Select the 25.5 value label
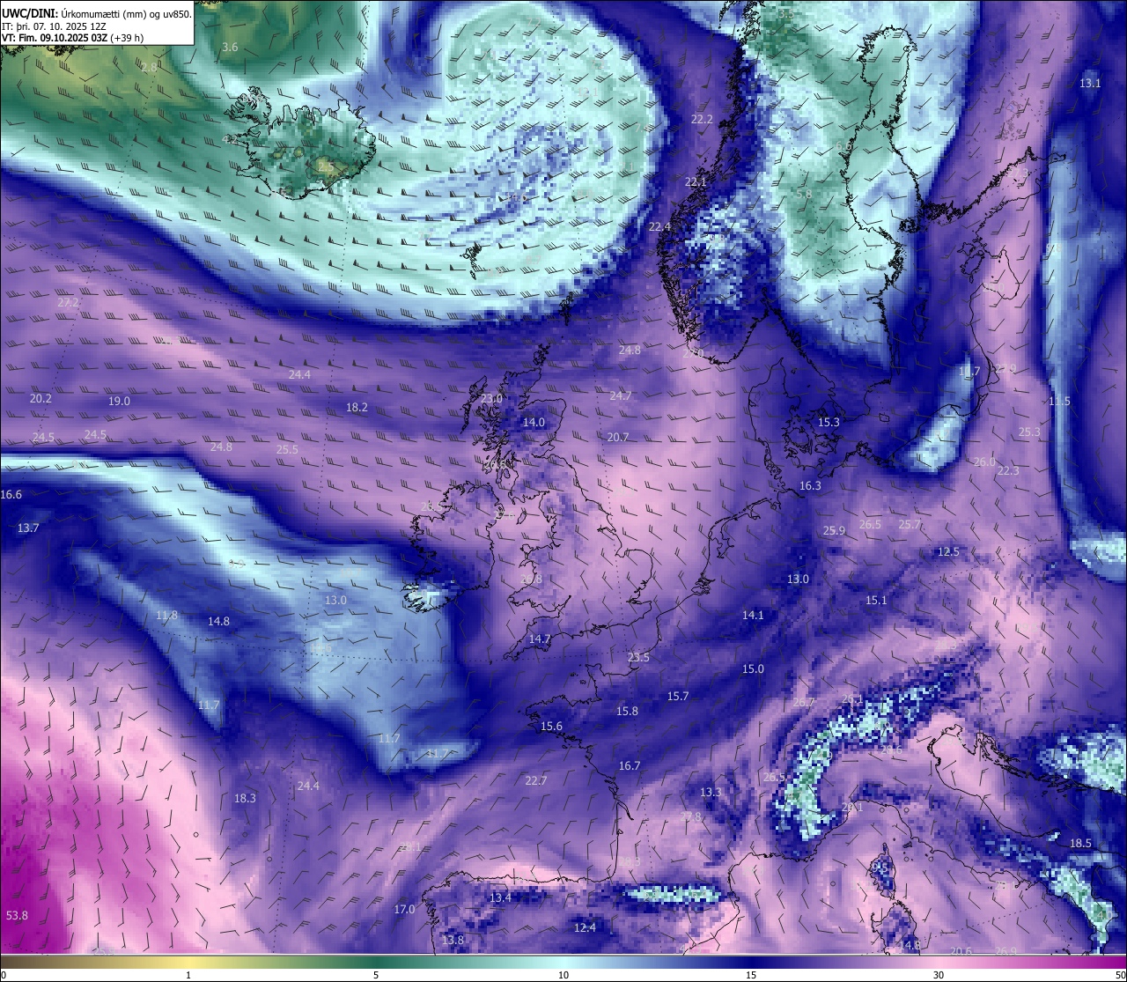Screen dimensions: 1127x982 pos(287,449)
